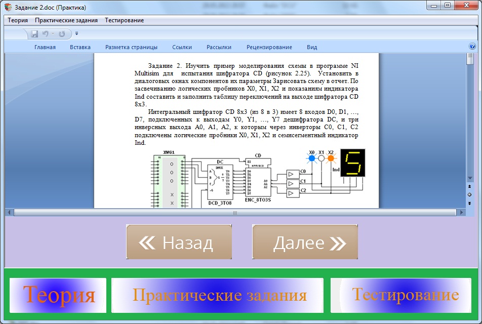Screen dimensions: 482x324
Task: Switch to the Рецензирование ribbon tab
Action: point(269,47)
